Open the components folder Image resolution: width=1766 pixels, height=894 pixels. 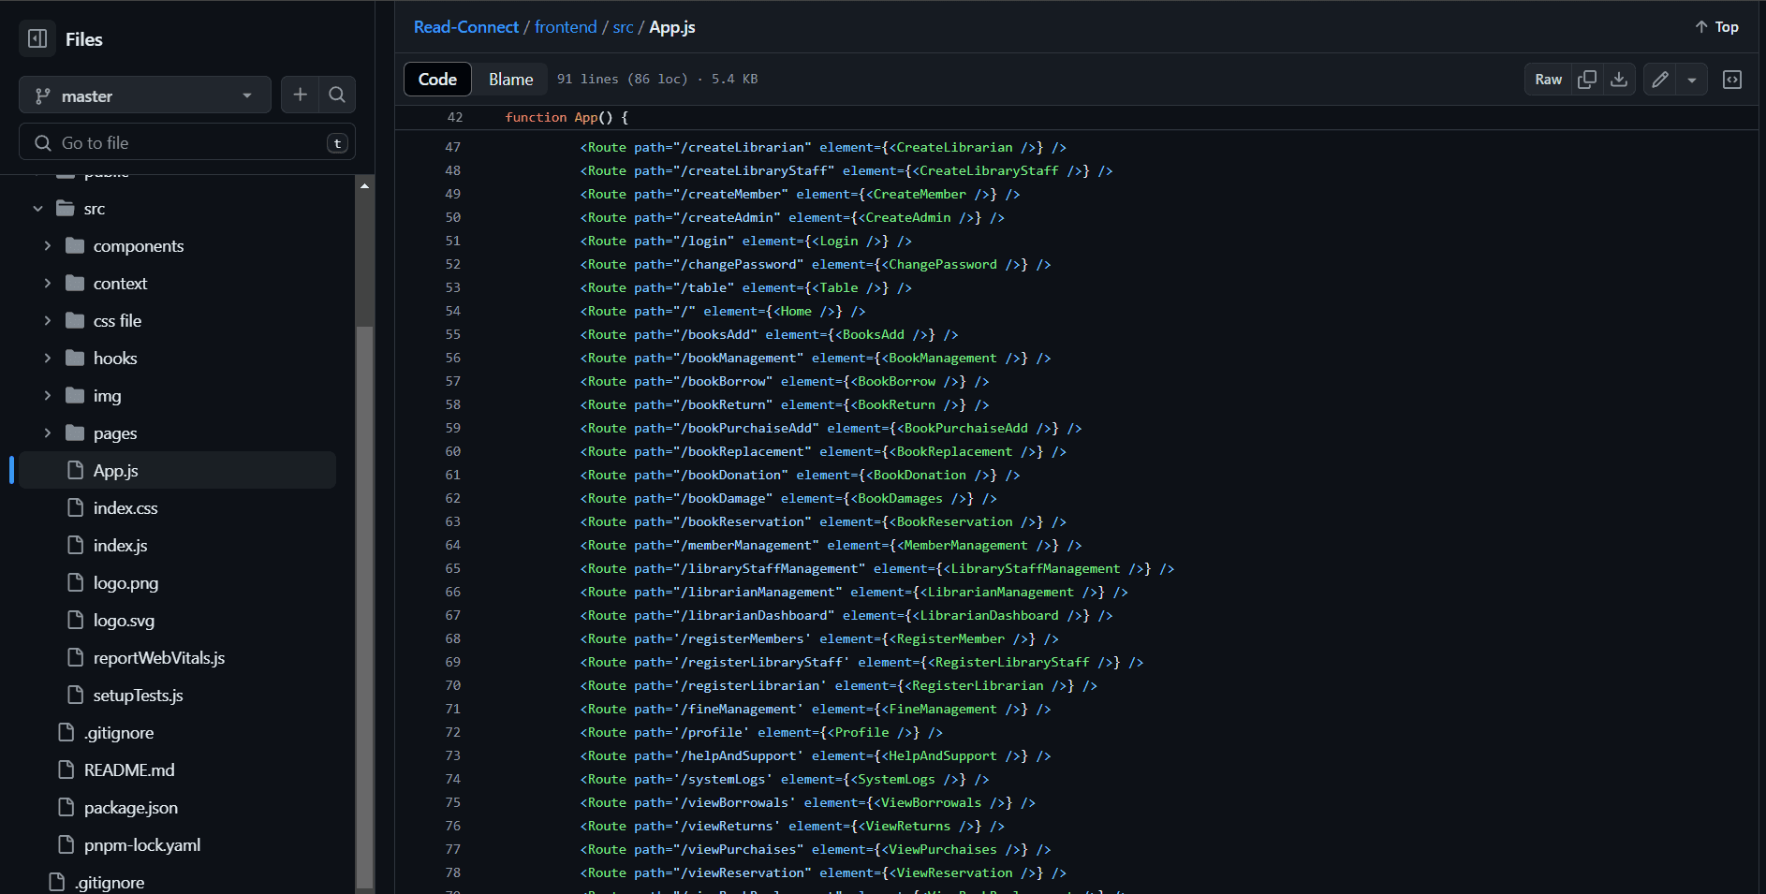pyautogui.click(x=139, y=246)
